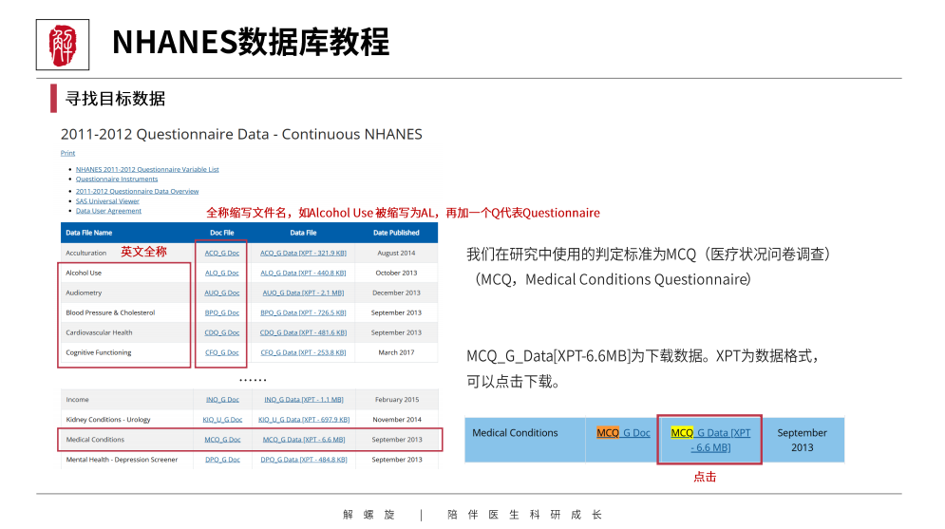Image resolution: width=945 pixels, height=529 pixels.
Task: Select the Income row name
Action: [x=77, y=400]
